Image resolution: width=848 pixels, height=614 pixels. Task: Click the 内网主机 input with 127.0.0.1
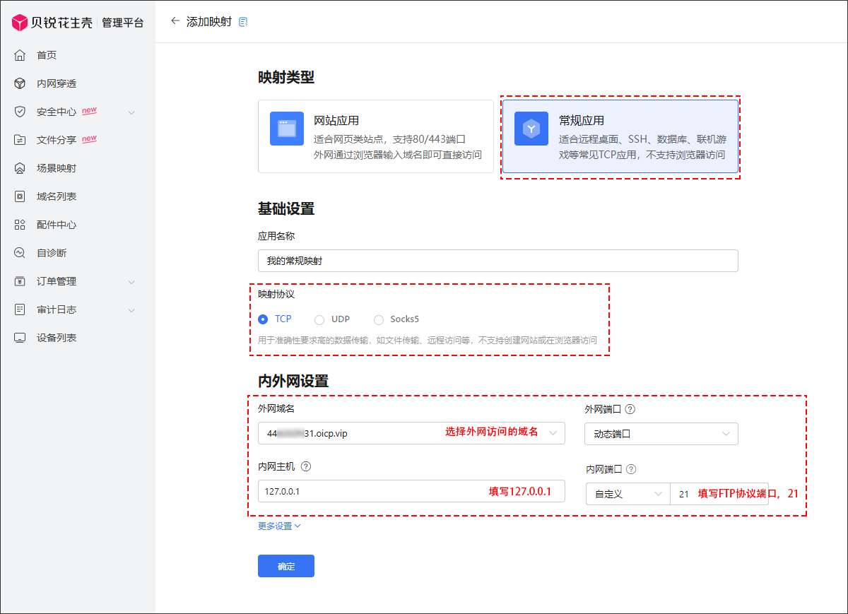pyautogui.click(x=411, y=491)
